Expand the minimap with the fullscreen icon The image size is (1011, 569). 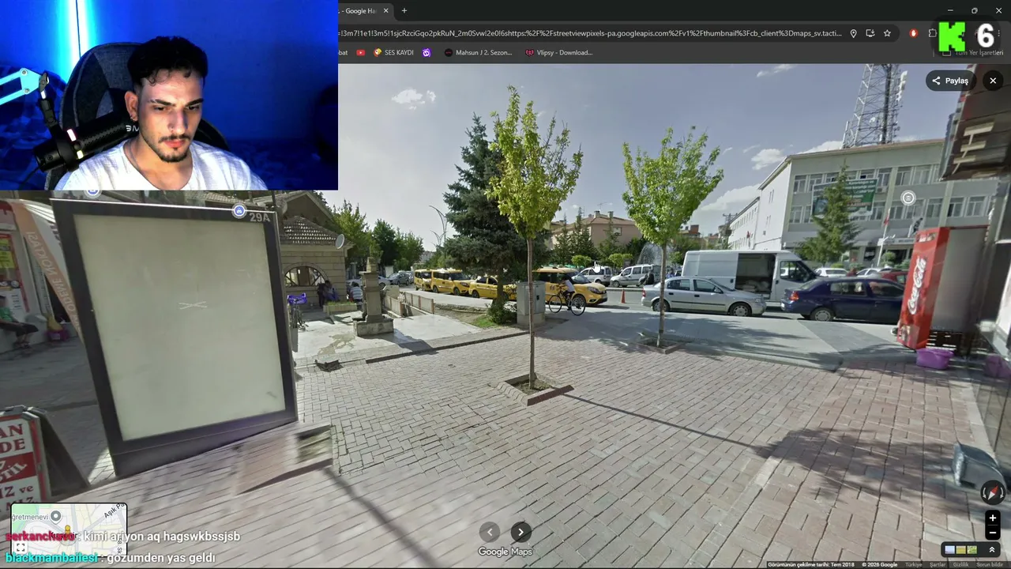coord(21,546)
